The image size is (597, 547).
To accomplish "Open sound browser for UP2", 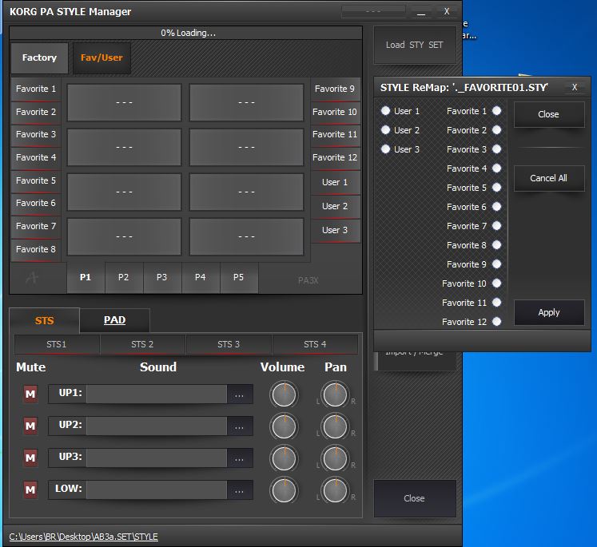I will point(240,426).
